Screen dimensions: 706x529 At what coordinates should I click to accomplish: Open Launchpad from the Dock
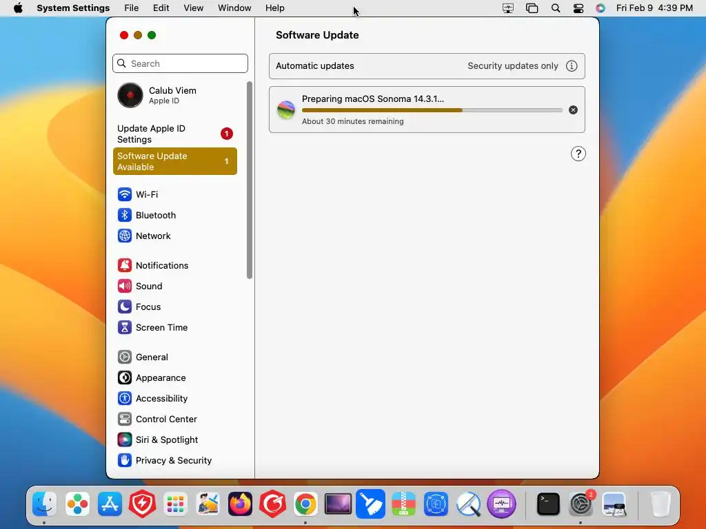(x=175, y=504)
